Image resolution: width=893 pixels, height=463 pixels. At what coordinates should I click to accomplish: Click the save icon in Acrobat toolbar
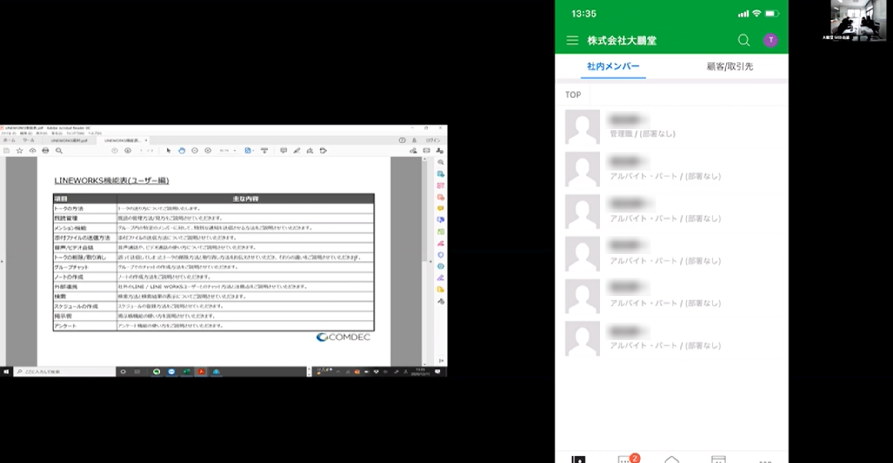tap(7, 150)
